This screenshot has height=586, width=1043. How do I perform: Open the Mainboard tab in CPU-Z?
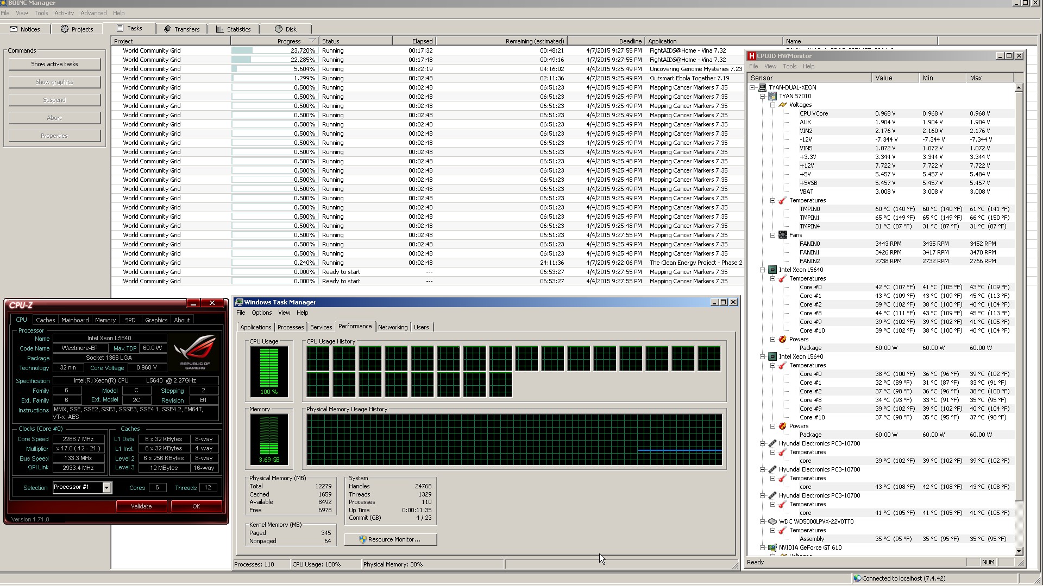pos(75,320)
